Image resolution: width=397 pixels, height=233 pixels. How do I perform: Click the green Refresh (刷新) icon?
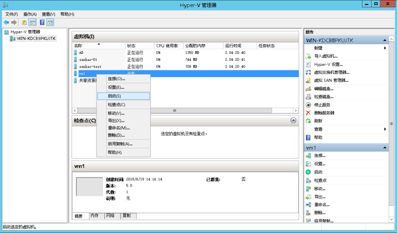point(308,121)
